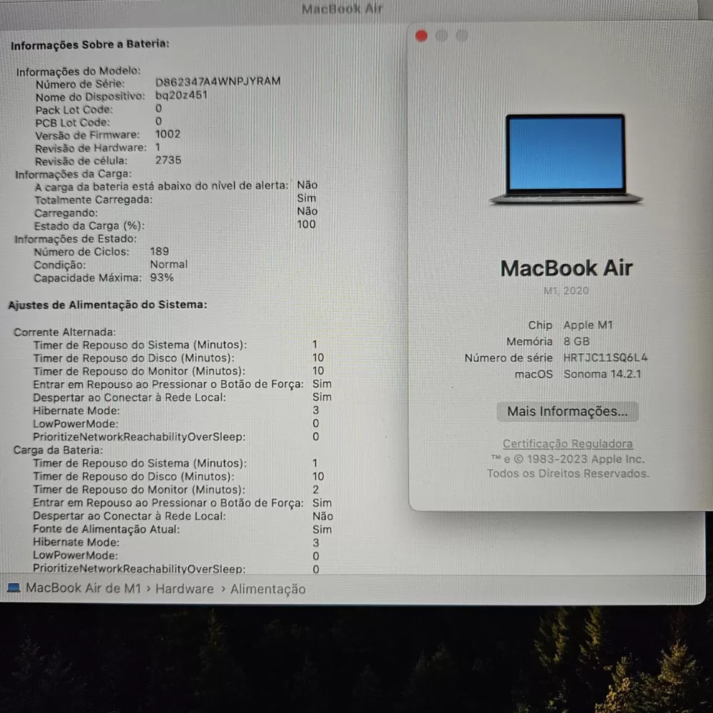
Task: Click the 'Pack Lot Code:' label
Action: click(x=74, y=110)
